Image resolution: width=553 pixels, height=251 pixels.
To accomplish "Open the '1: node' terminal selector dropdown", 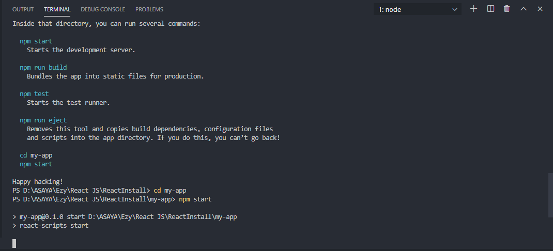I will pos(418,9).
